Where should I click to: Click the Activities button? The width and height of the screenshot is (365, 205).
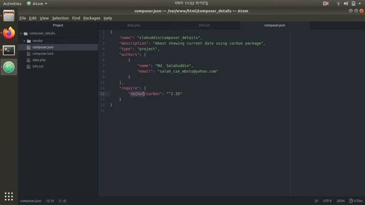(x=12, y=3)
